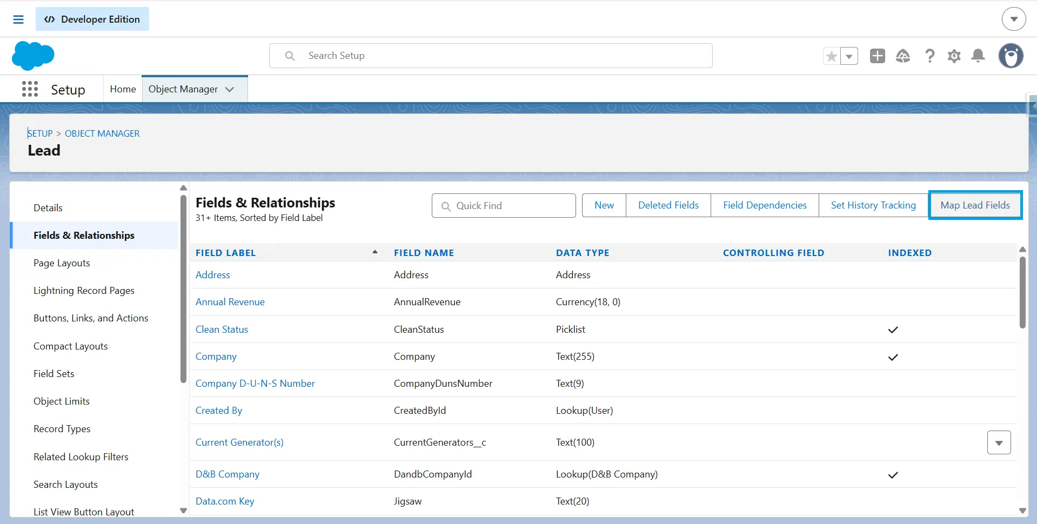Click the FIELD LABEL sort arrow
This screenshot has height=524, width=1037.
click(x=374, y=252)
